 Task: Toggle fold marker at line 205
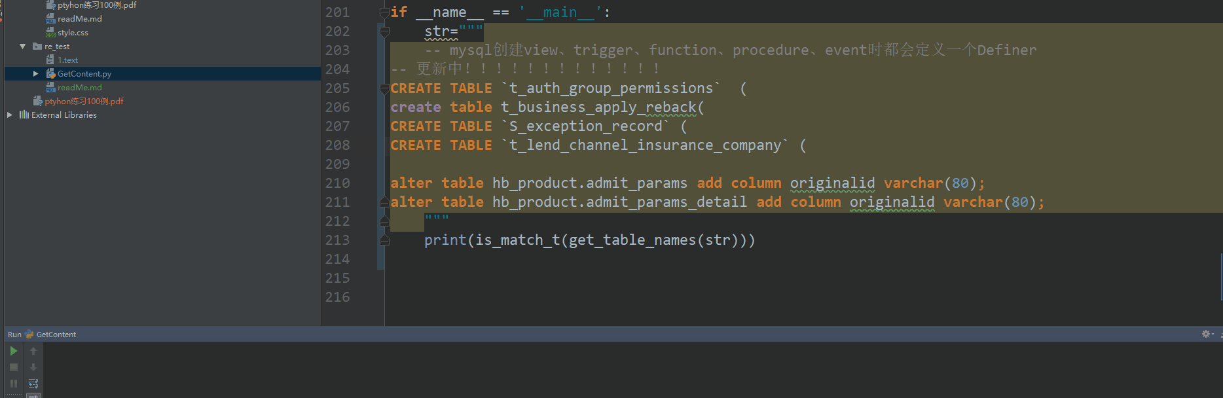(384, 88)
